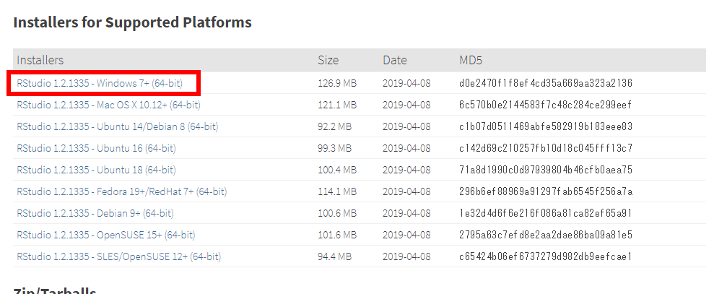Click the 126.9 MB size cell

click(337, 84)
